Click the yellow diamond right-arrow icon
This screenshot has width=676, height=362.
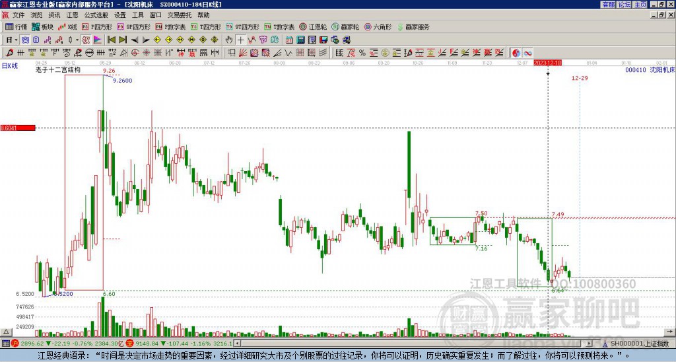(168, 40)
